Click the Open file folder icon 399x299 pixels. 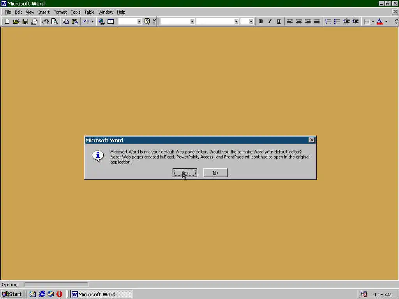[x=16, y=21]
